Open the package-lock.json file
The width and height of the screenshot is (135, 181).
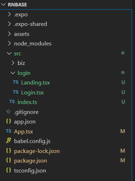point(37,151)
